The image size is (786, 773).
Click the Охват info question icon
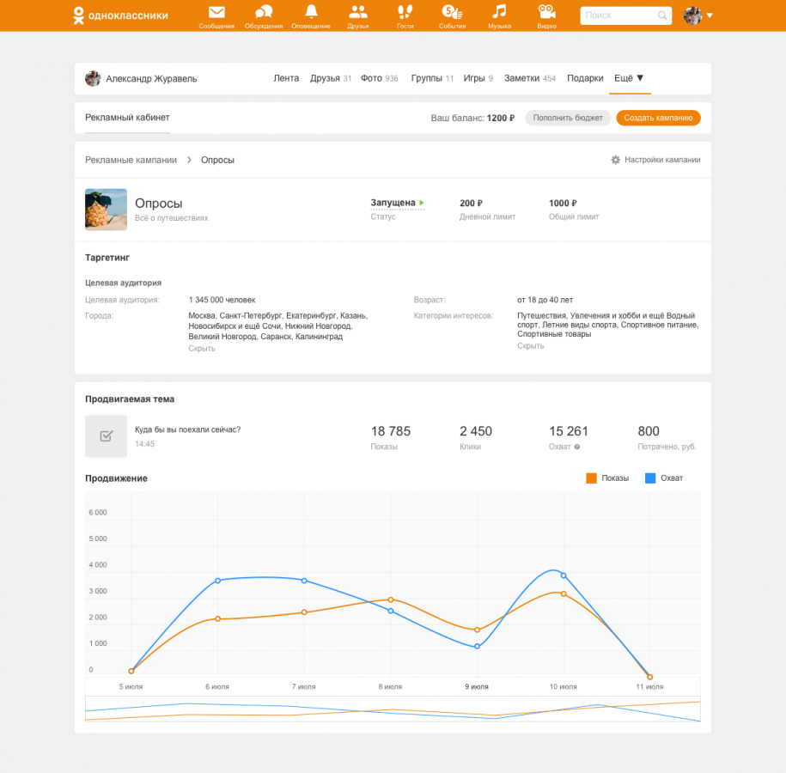pos(577,447)
